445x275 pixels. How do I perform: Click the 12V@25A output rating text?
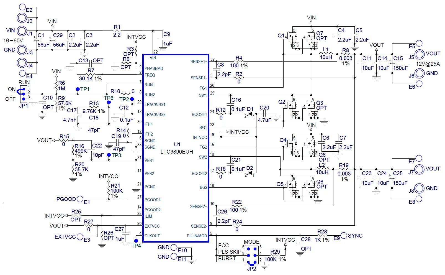click(428, 64)
